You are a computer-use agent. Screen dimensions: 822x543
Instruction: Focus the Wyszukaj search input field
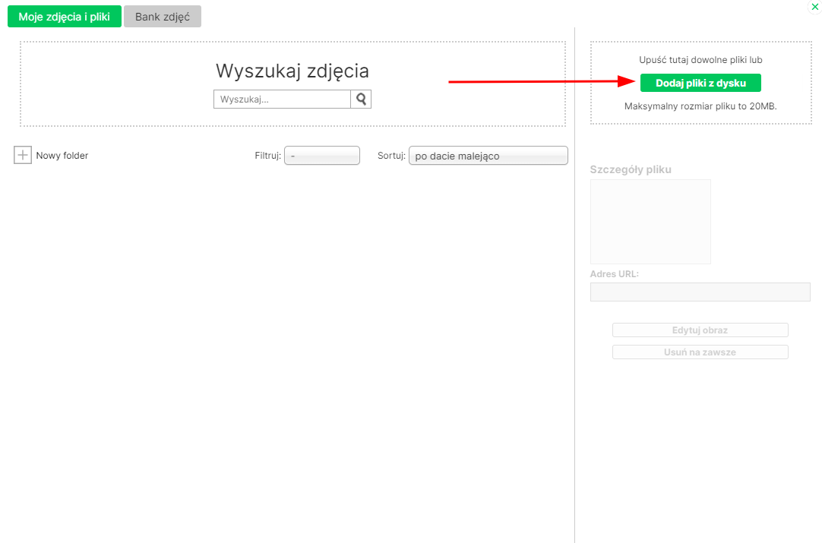(282, 99)
